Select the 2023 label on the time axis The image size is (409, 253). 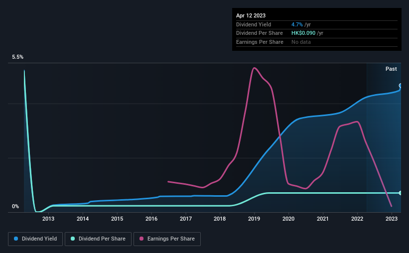(391, 219)
